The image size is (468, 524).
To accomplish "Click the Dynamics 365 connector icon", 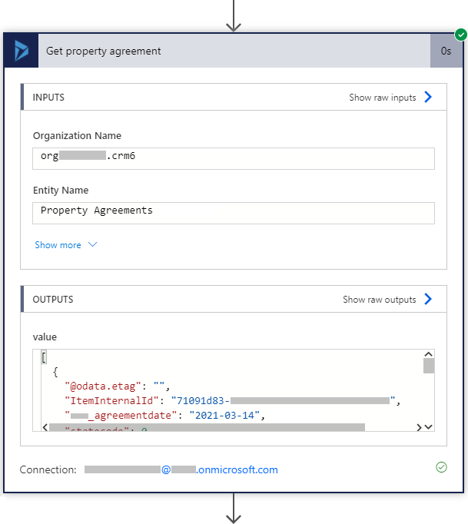I will 21,51.
